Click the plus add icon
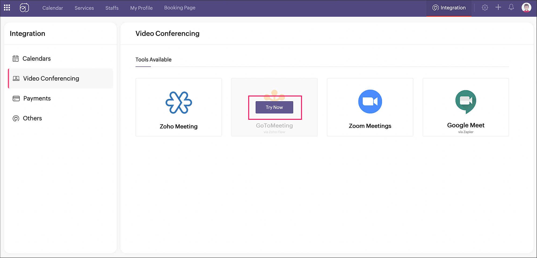The height and width of the screenshot is (258, 537). coord(498,7)
